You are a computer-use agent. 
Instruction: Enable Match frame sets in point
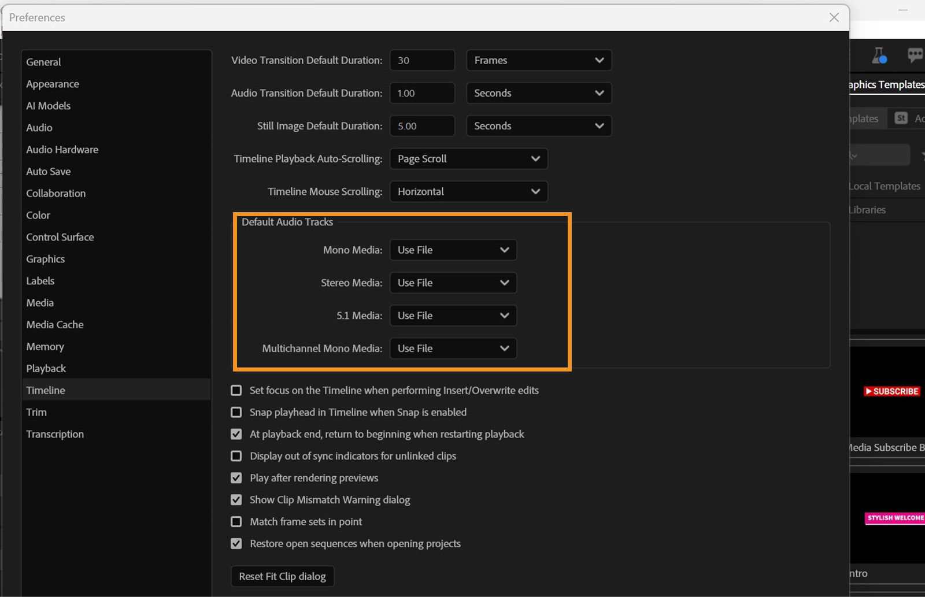coord(236,521)
